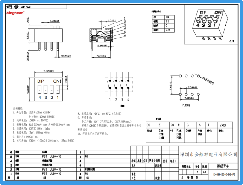Select the '开关特性:' heading
Screen dimensions: 243x185
click(18, 108)
